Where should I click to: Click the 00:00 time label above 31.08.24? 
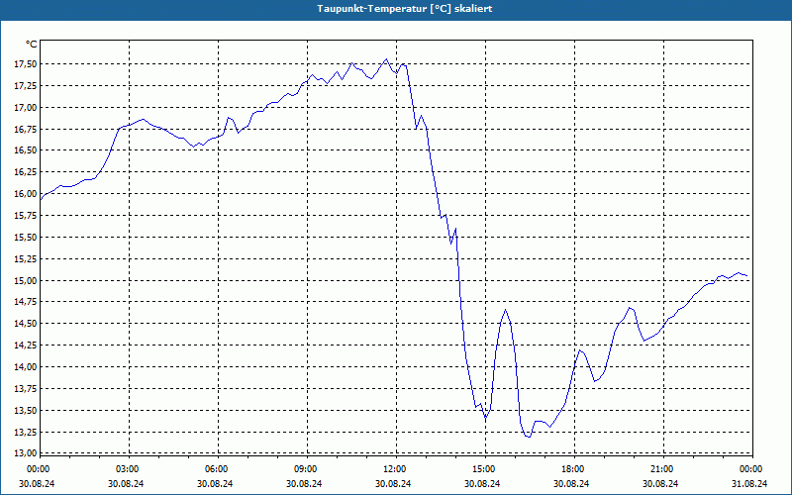point(750,469)
